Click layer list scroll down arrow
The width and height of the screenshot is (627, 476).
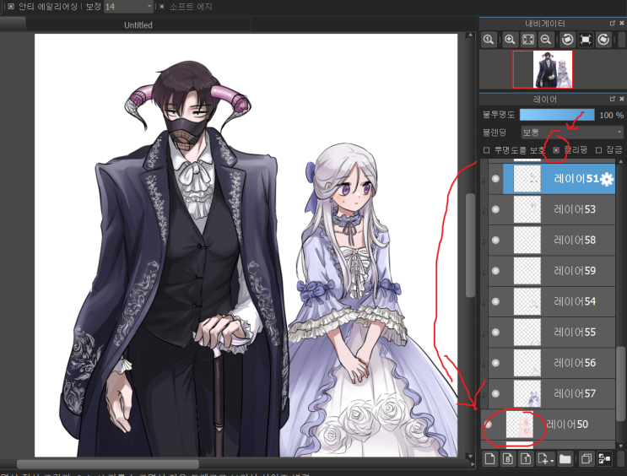coord(620,446)
